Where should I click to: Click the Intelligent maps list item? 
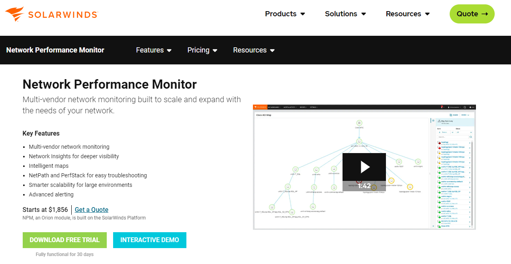coord(49,166)
